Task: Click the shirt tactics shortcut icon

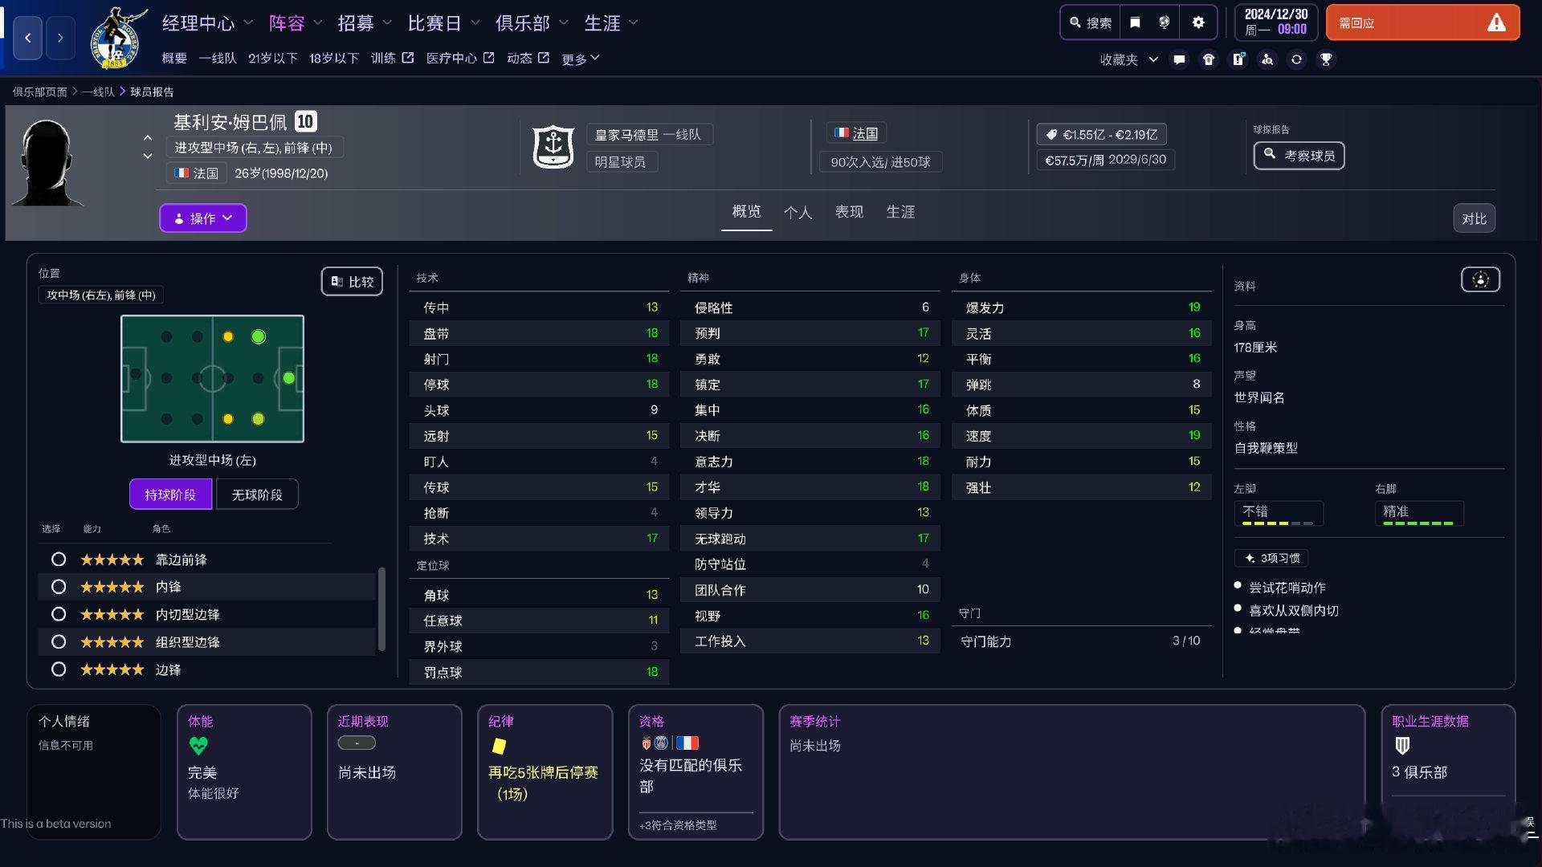Action: [1208, 59]
